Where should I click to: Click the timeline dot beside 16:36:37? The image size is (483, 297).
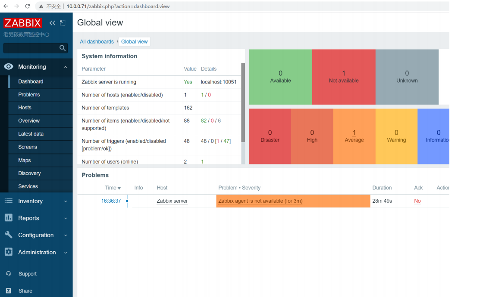point(127,201)
